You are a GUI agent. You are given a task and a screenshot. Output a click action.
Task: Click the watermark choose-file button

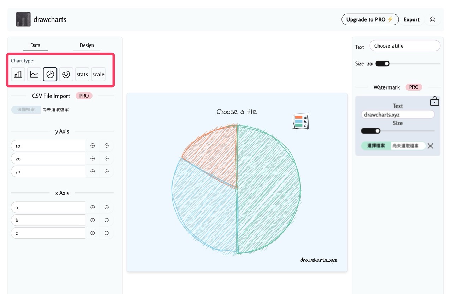[x=376, y=146]
